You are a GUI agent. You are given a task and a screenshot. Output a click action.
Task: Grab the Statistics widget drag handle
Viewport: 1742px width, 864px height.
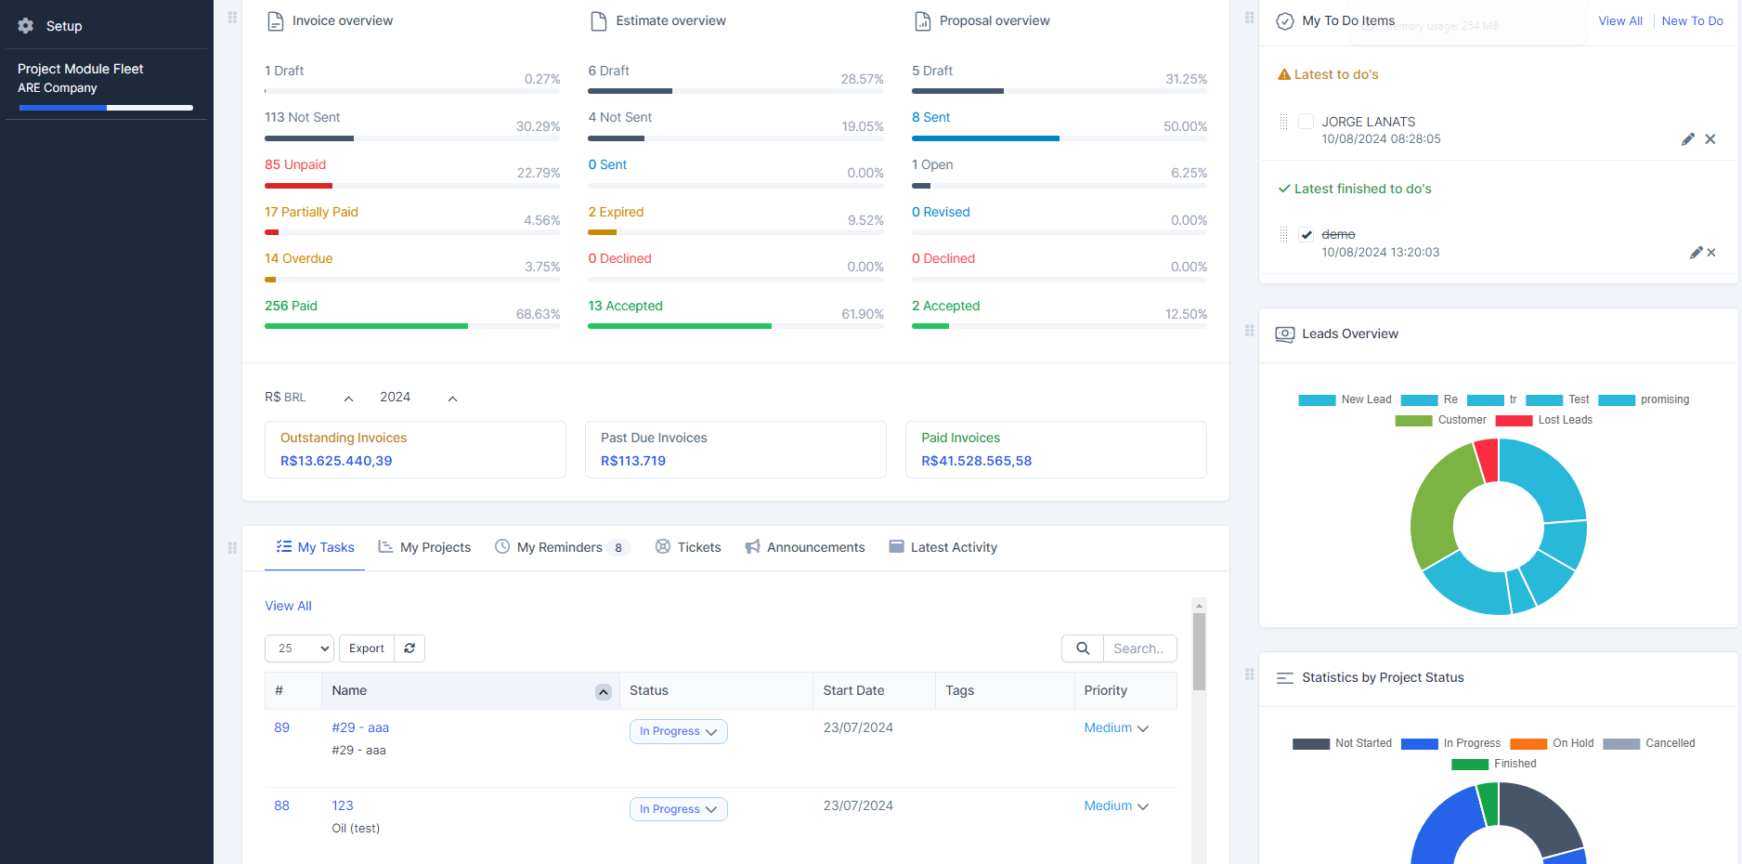(x=1250, y=674)
